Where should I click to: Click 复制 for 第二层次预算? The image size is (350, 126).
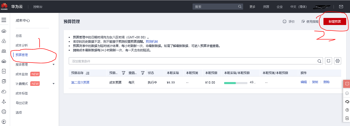tap(315, 82)
